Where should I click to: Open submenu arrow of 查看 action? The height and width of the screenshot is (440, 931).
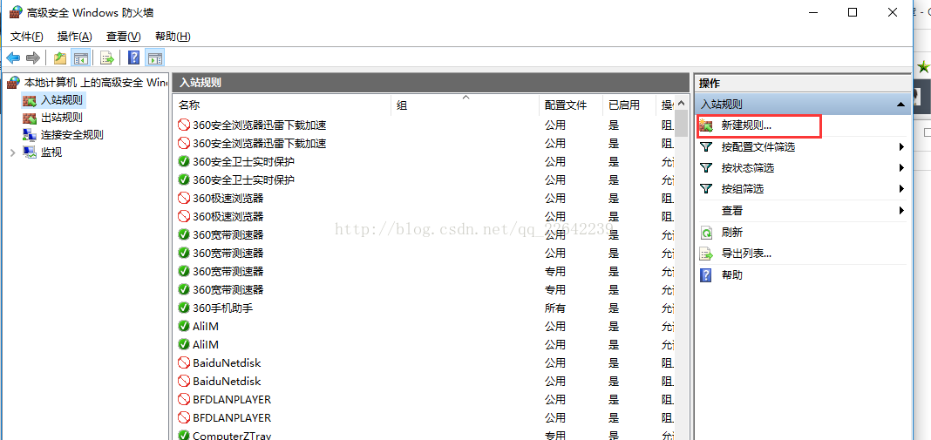click(901, 210)
